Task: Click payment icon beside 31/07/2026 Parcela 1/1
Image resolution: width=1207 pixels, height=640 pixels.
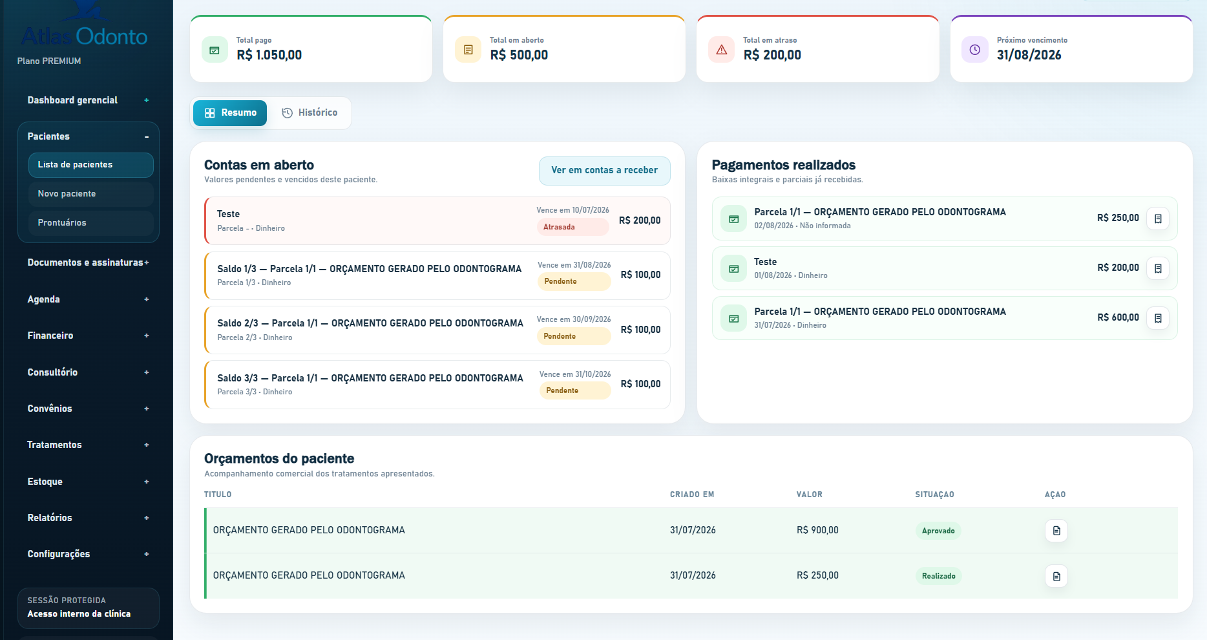Action: (x=733, y=318)
